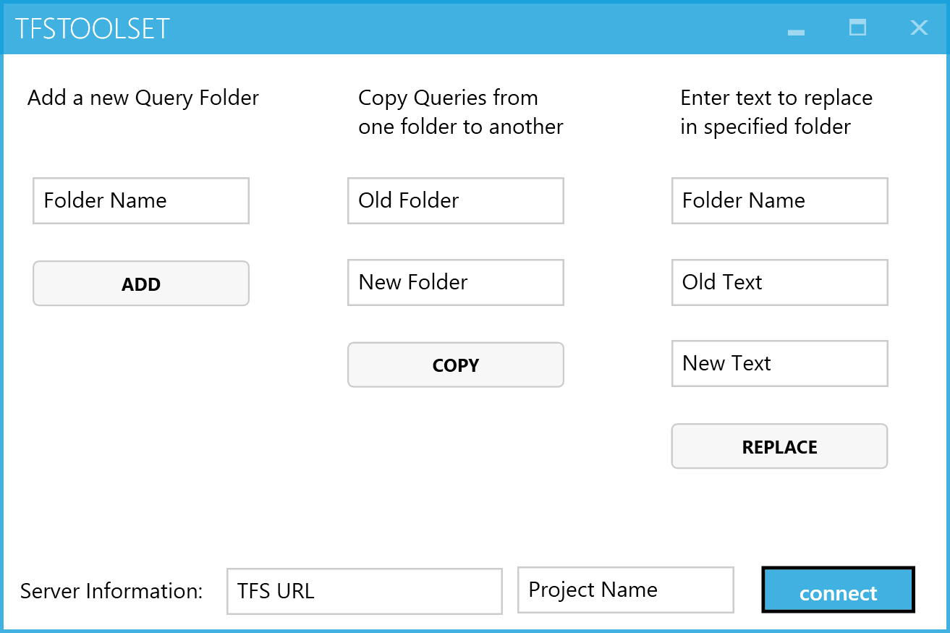The width and height of the screenshot is (950, 633).
Task: Close the TFSTOOLSET window
Action: coord(919,28)
